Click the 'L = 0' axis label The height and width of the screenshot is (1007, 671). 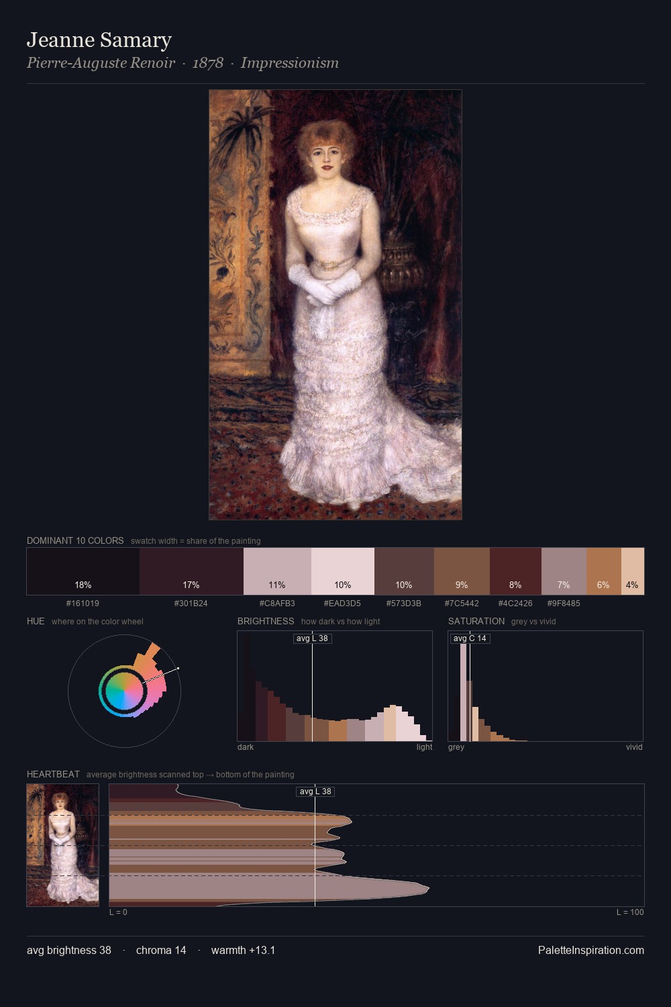click(118, 912)
